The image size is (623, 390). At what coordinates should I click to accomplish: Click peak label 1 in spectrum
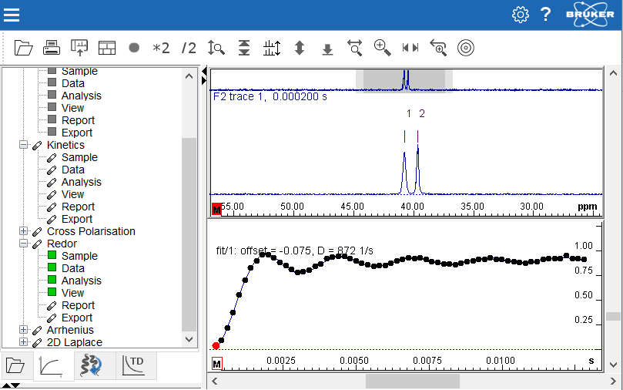408,114
